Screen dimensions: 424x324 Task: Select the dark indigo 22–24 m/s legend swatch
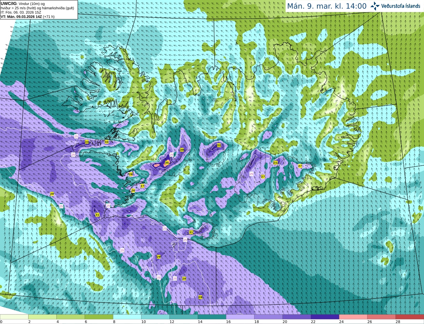click(325, 317)
